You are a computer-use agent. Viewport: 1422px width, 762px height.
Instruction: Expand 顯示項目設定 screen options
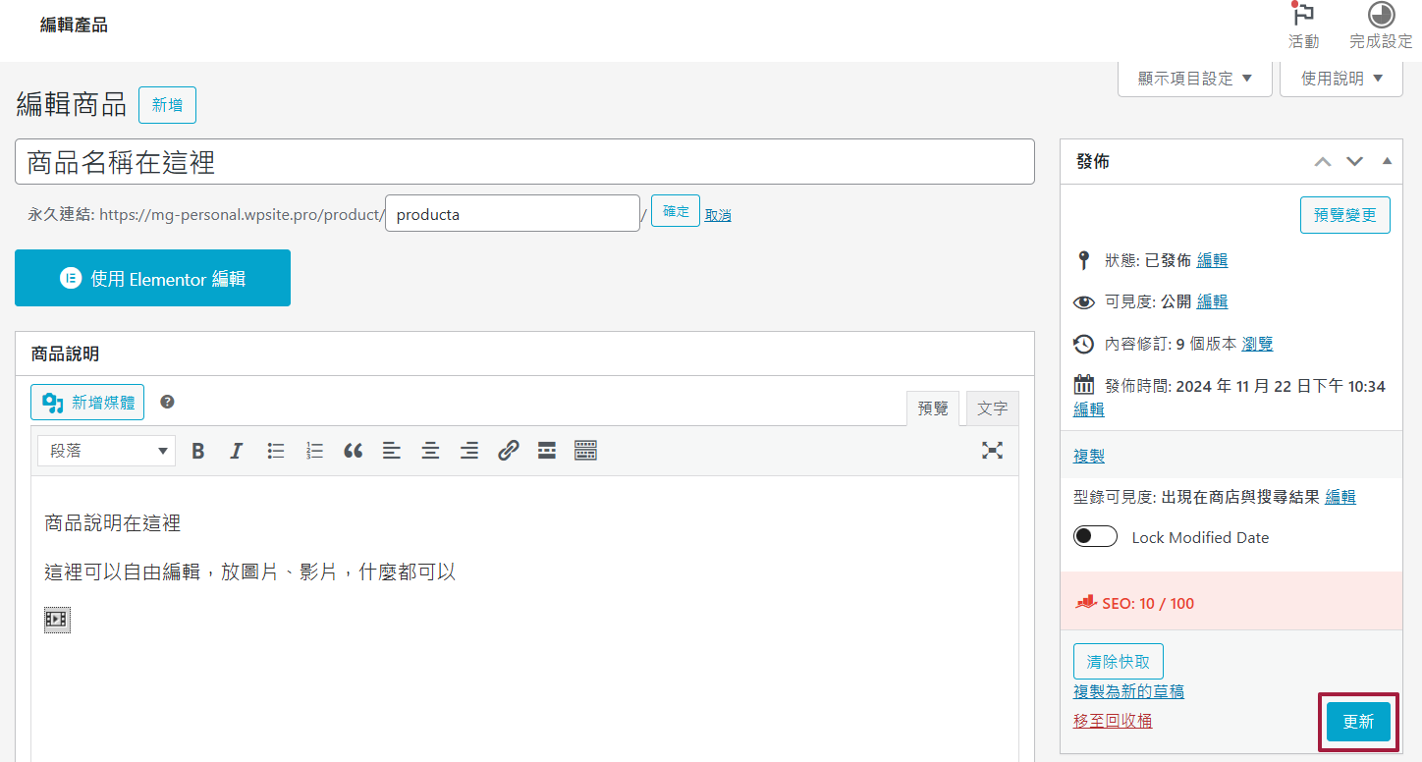click(x=1195, y=79)
